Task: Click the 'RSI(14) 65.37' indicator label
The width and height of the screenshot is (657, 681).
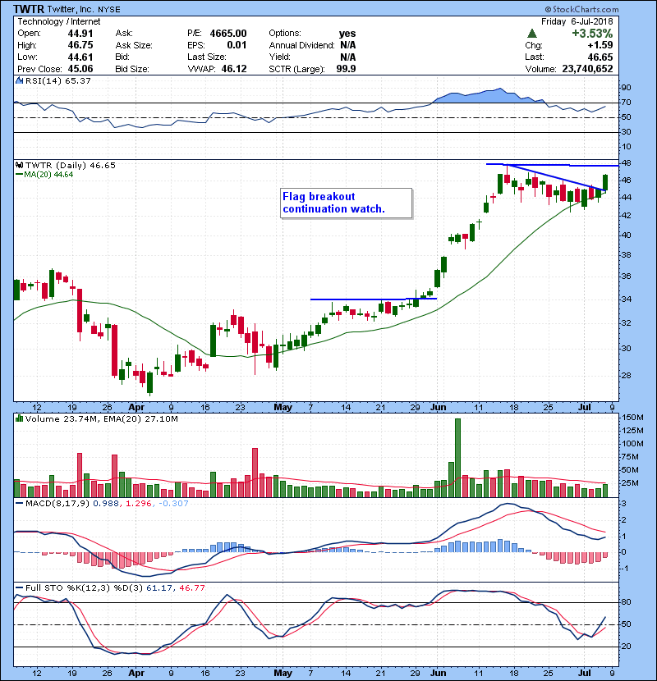Action: click(58, 80)
